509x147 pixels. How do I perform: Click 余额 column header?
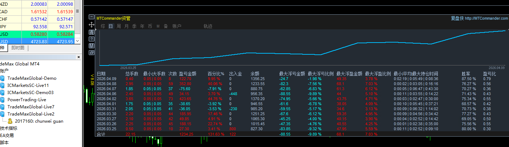255,74
